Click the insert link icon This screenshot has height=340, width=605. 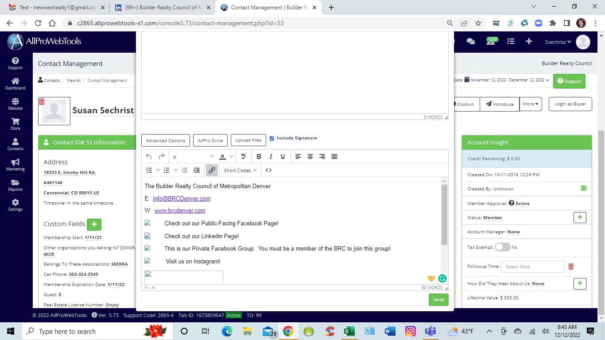212,170
